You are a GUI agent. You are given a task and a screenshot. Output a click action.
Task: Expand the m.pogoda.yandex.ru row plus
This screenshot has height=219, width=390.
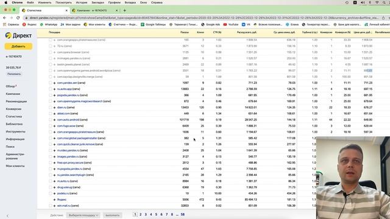point(54,169)
